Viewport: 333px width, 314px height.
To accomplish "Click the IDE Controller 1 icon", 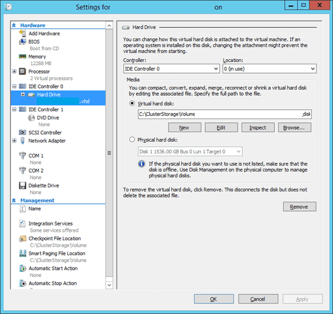I will pyautogui.click(x=22, y=110).
